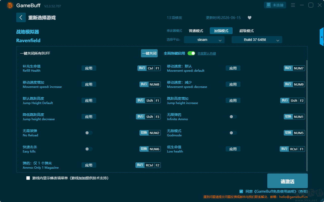Toggle Infinite Ammo switch
The image size is (324, 202).
[233, 117]
